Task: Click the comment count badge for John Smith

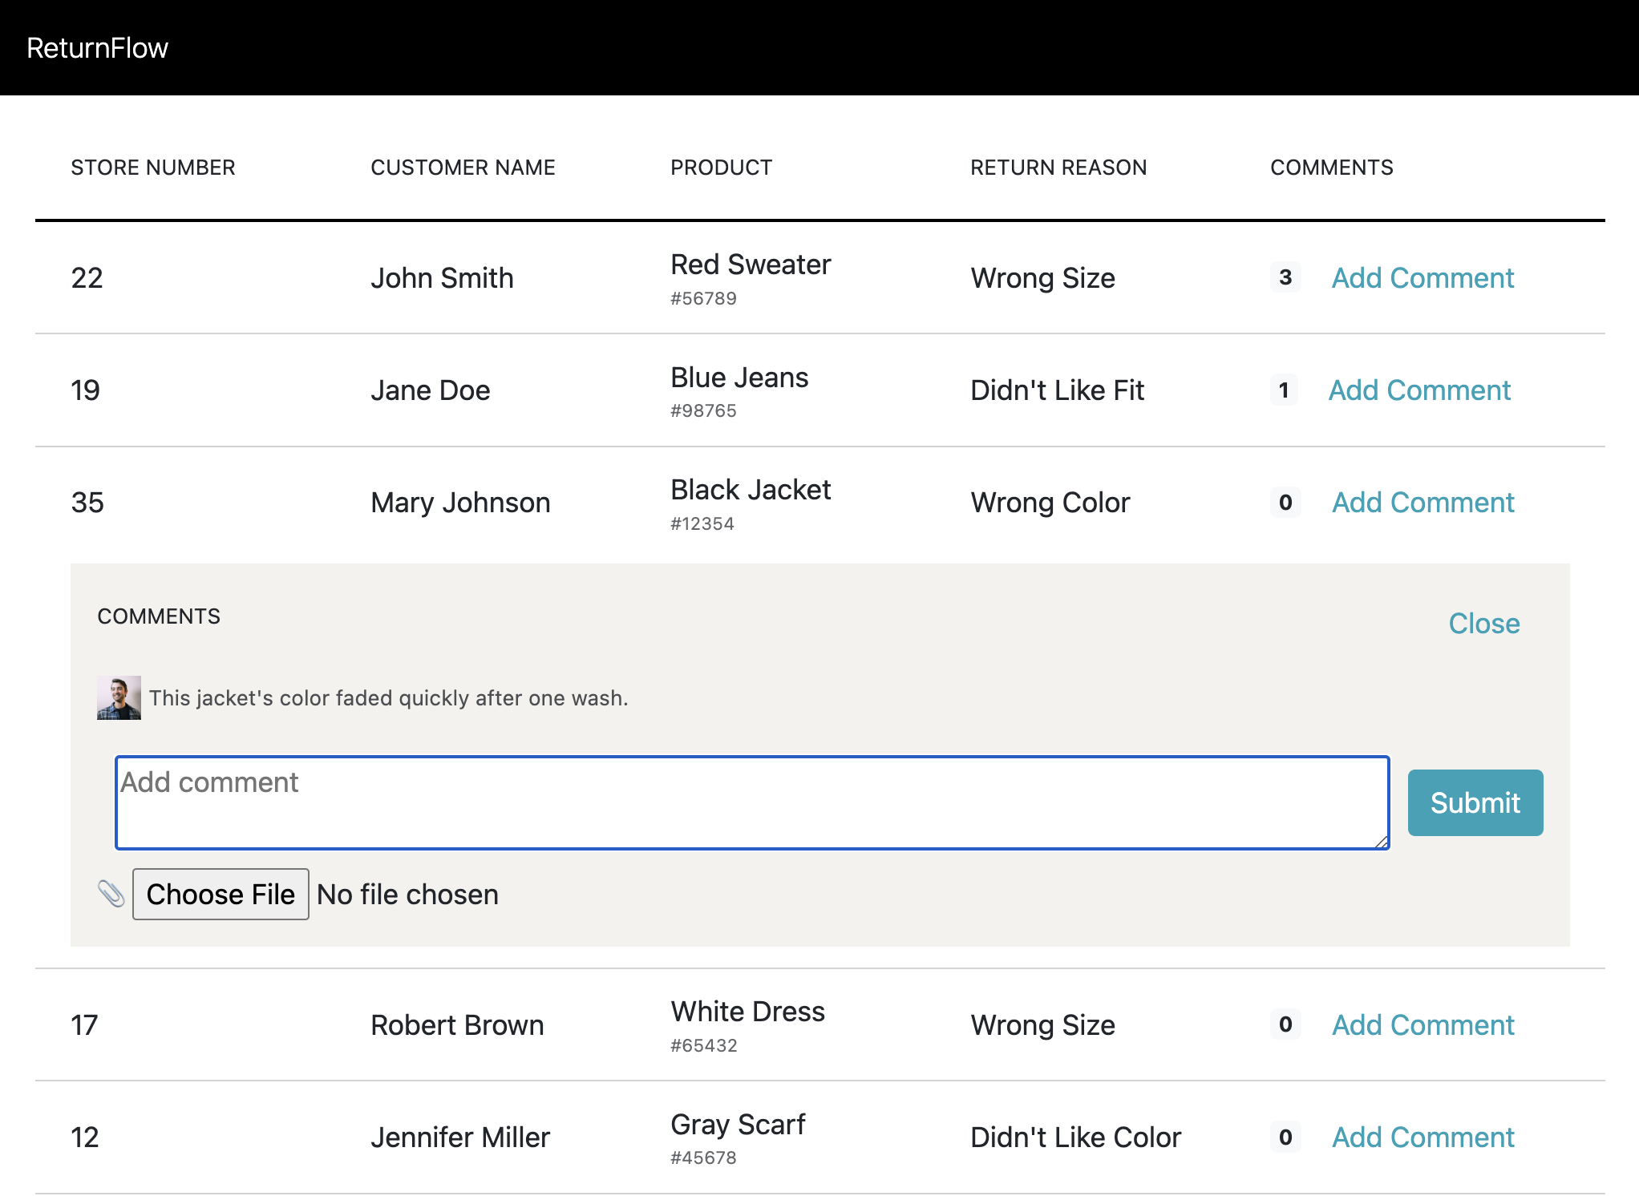Action: (x=1285, y=277)
